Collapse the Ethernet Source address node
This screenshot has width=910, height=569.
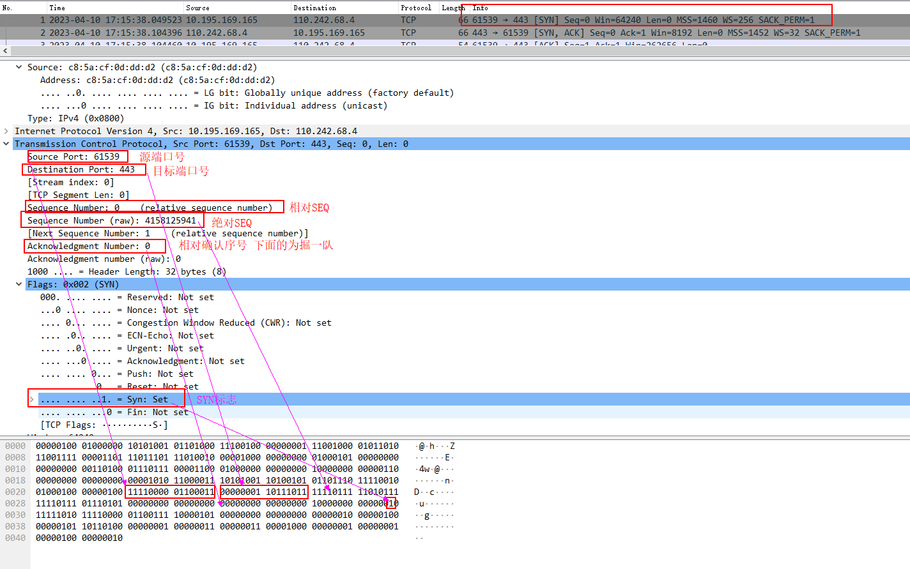pos(19,67)
